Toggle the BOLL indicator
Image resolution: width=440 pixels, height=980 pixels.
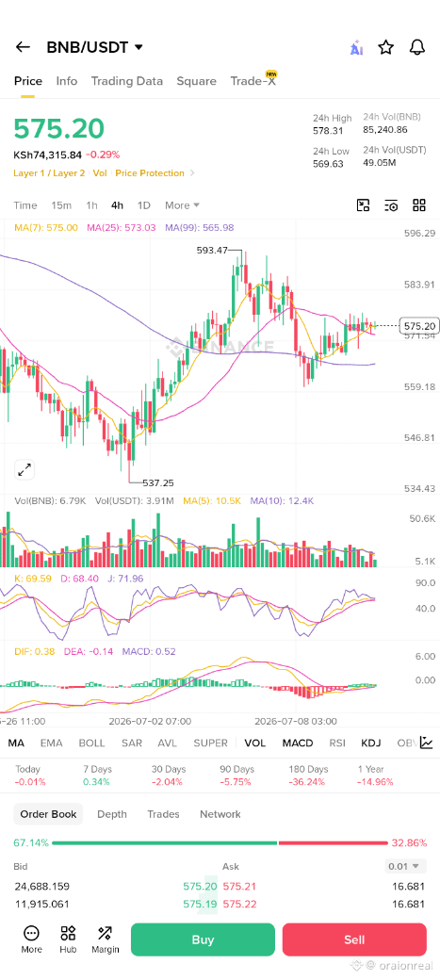92,743
